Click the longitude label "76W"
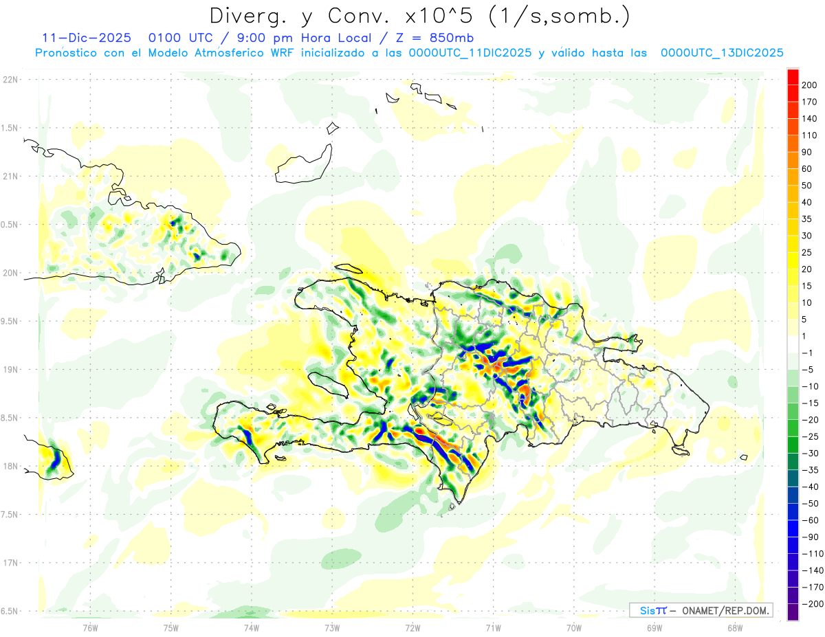 pyautogui.click(x=90, y=627)
